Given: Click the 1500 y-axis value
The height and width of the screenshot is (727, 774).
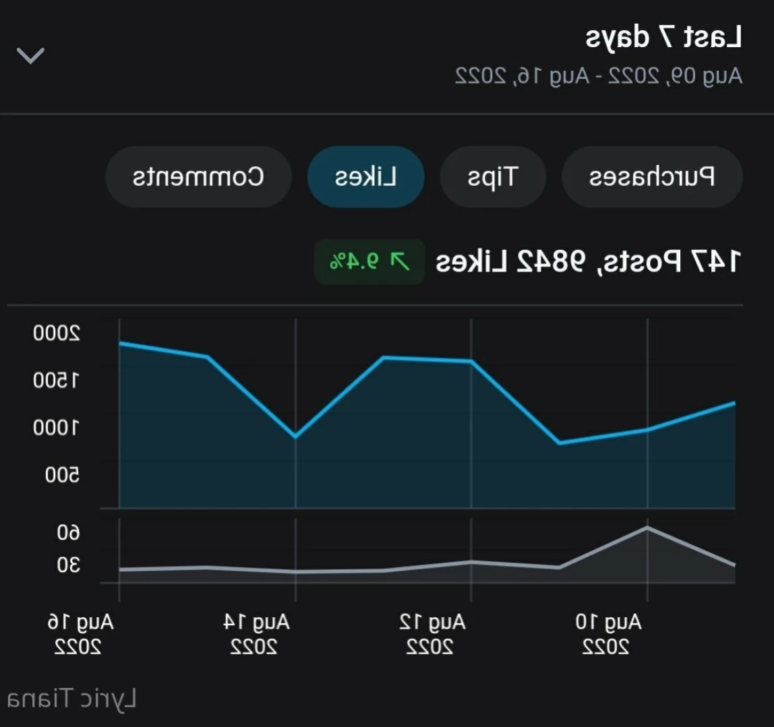Looking at the screenshot, I should [56, 381].
